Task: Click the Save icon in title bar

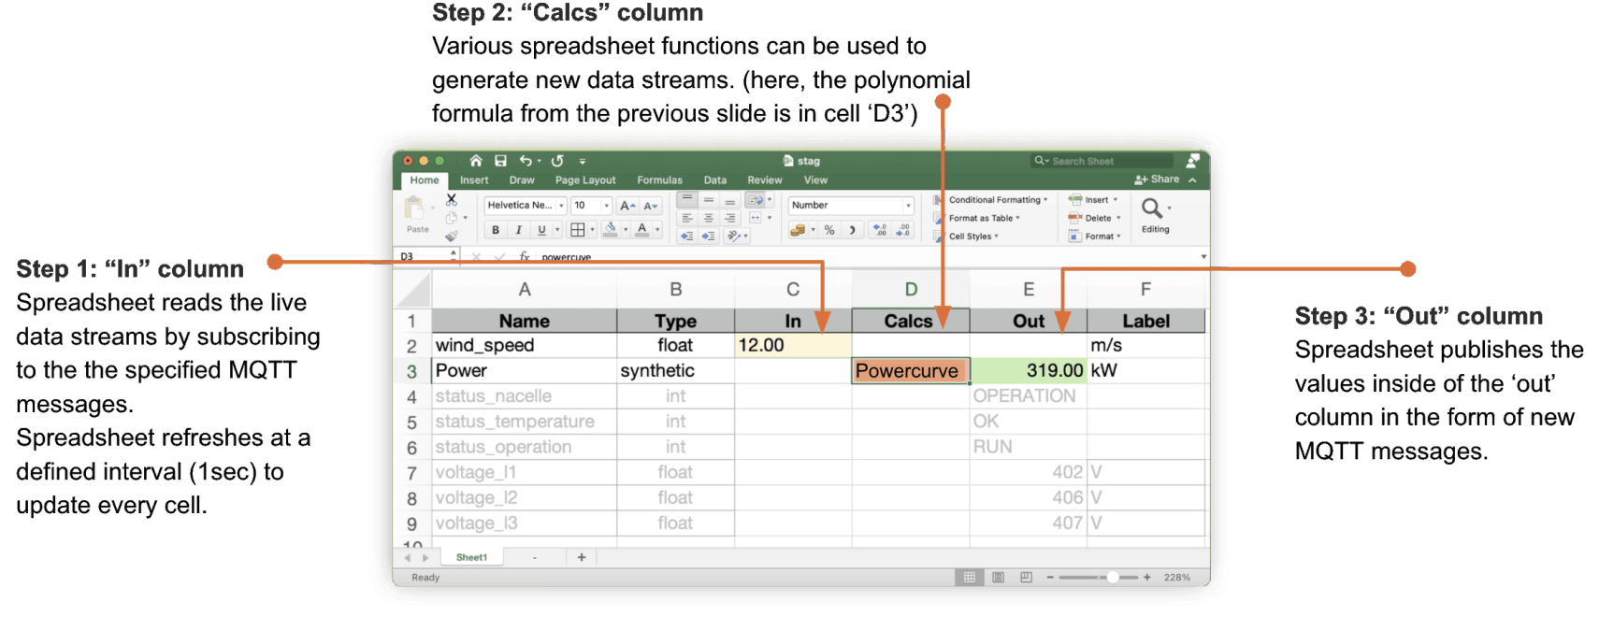Action: click(x=500, y=161)
